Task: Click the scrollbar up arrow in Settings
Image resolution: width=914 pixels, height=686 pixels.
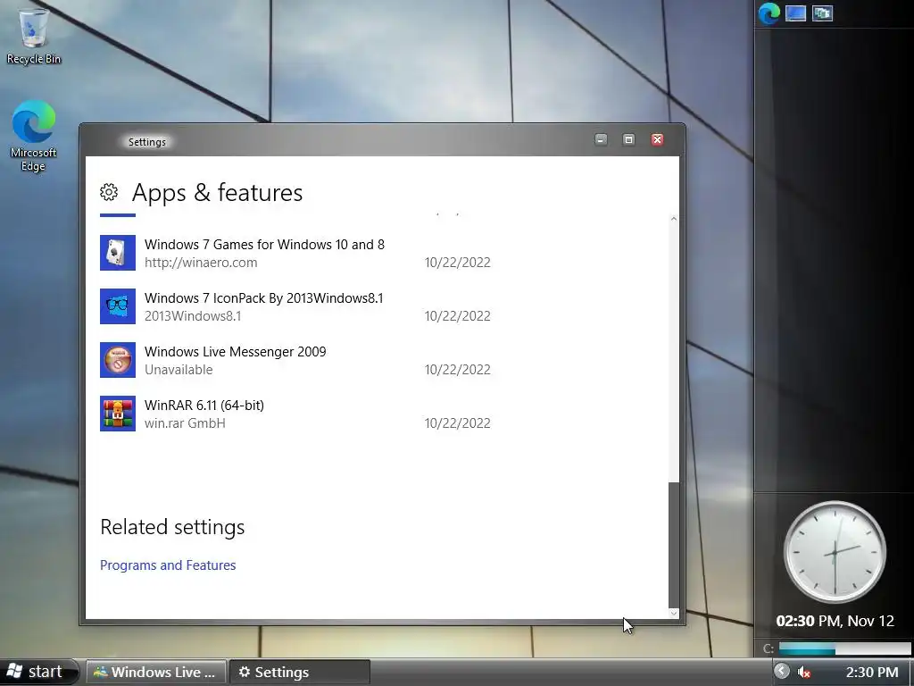Action: coord(674,220)
